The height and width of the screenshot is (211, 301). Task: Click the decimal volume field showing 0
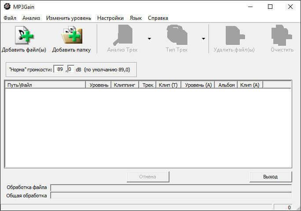(x=71, y=69)
